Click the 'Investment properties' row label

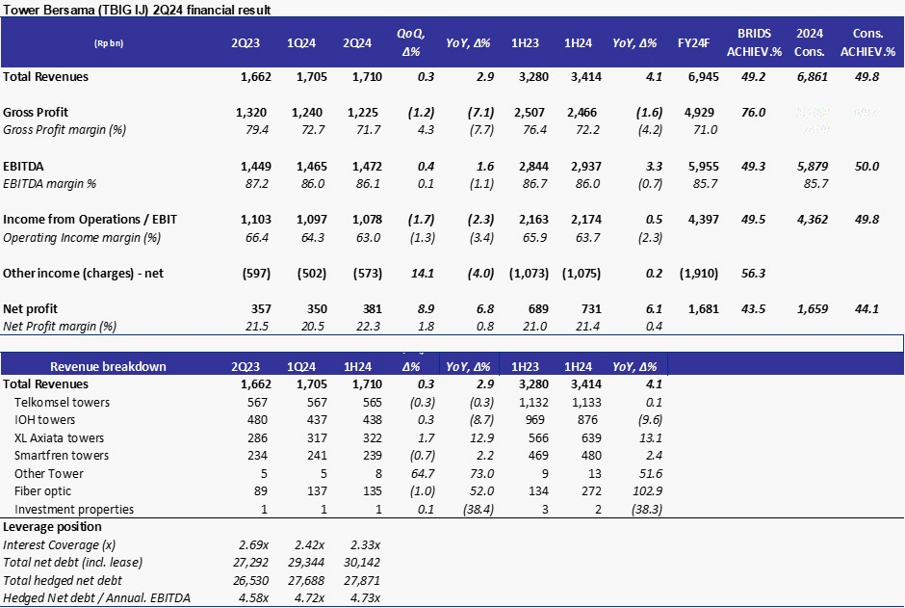74,510
